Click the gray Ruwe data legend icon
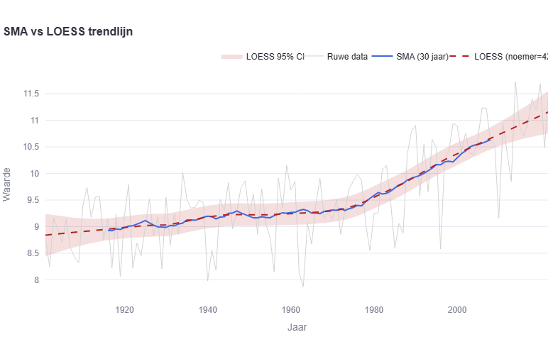Screen dimensions: 548x354 coord(315,57)
